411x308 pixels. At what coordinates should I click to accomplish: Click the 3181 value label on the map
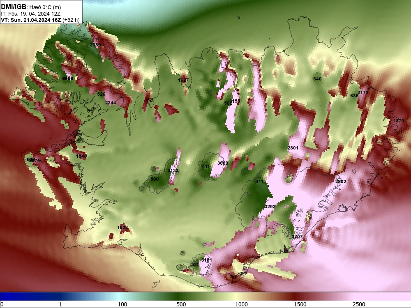point(207,260)
